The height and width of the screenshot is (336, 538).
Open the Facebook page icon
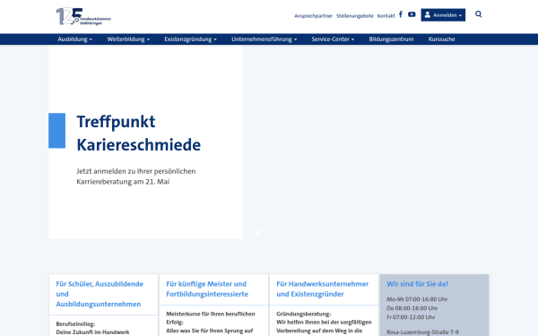coord(401,14)
